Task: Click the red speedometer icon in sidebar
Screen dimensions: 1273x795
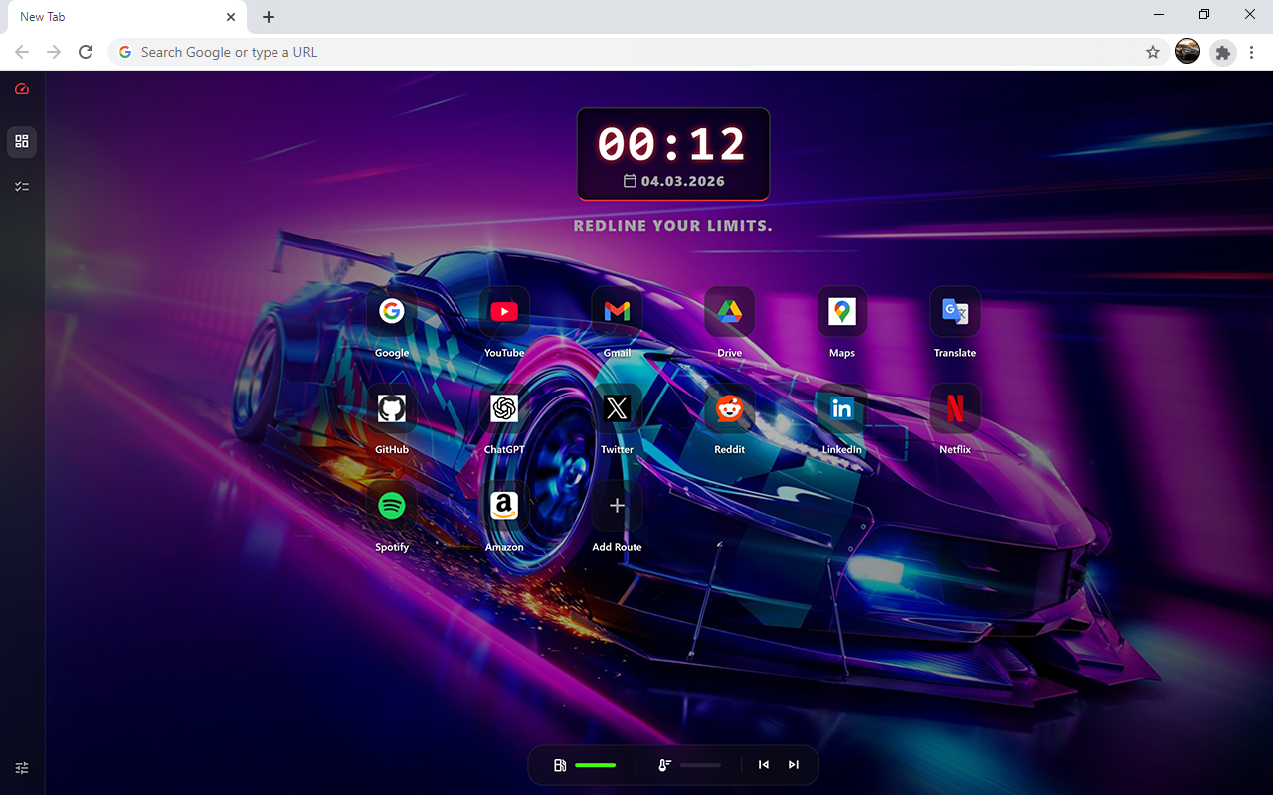Action: click(22, 89)
